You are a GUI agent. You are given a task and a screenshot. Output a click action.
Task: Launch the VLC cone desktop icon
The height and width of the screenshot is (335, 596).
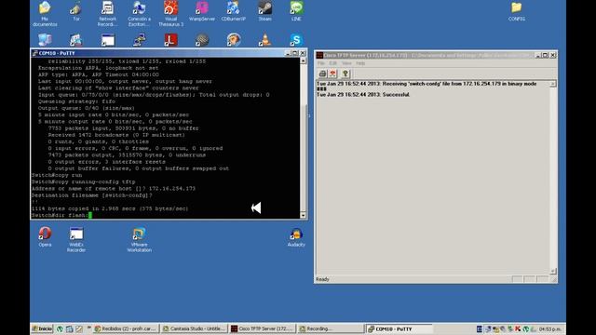pos(264,39)
